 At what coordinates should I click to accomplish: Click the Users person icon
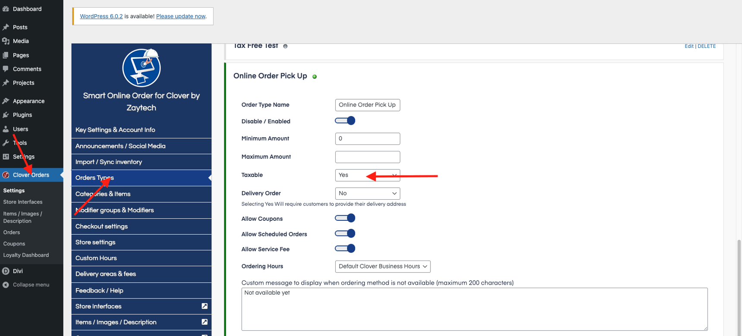pos(6,129)
